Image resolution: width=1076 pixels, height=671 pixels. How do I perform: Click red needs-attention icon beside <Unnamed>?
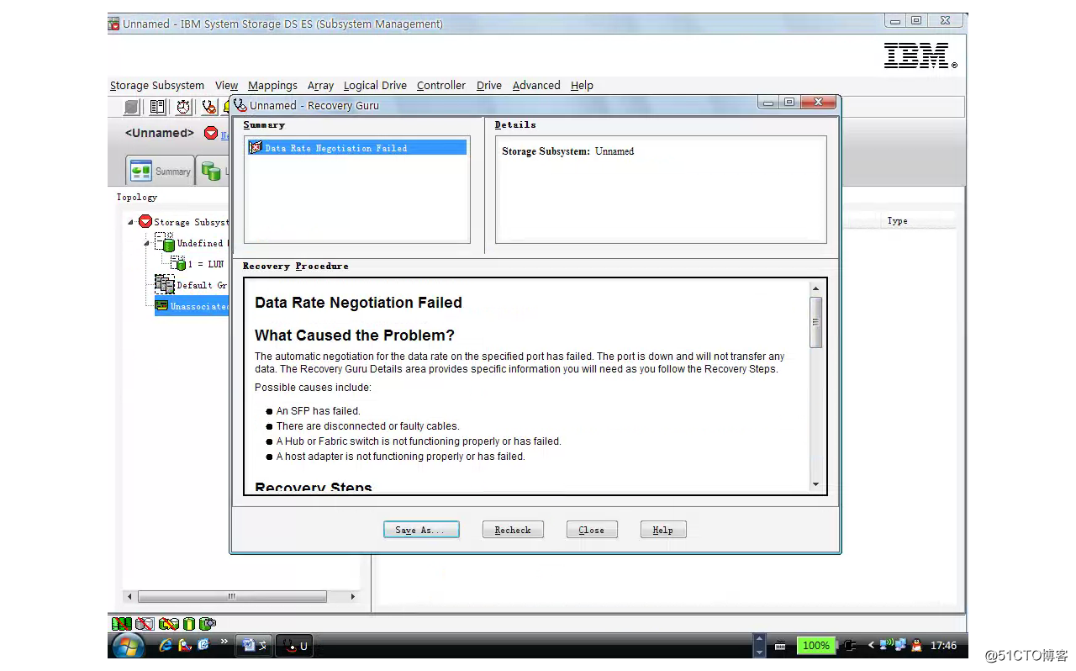coord(211,134)
